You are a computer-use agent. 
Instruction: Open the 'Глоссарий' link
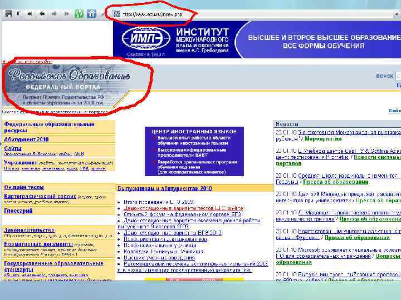[x=18, y=211]
